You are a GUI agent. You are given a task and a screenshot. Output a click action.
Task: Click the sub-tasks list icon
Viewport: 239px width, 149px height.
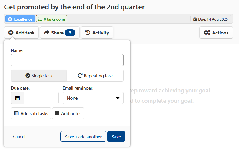16,113
